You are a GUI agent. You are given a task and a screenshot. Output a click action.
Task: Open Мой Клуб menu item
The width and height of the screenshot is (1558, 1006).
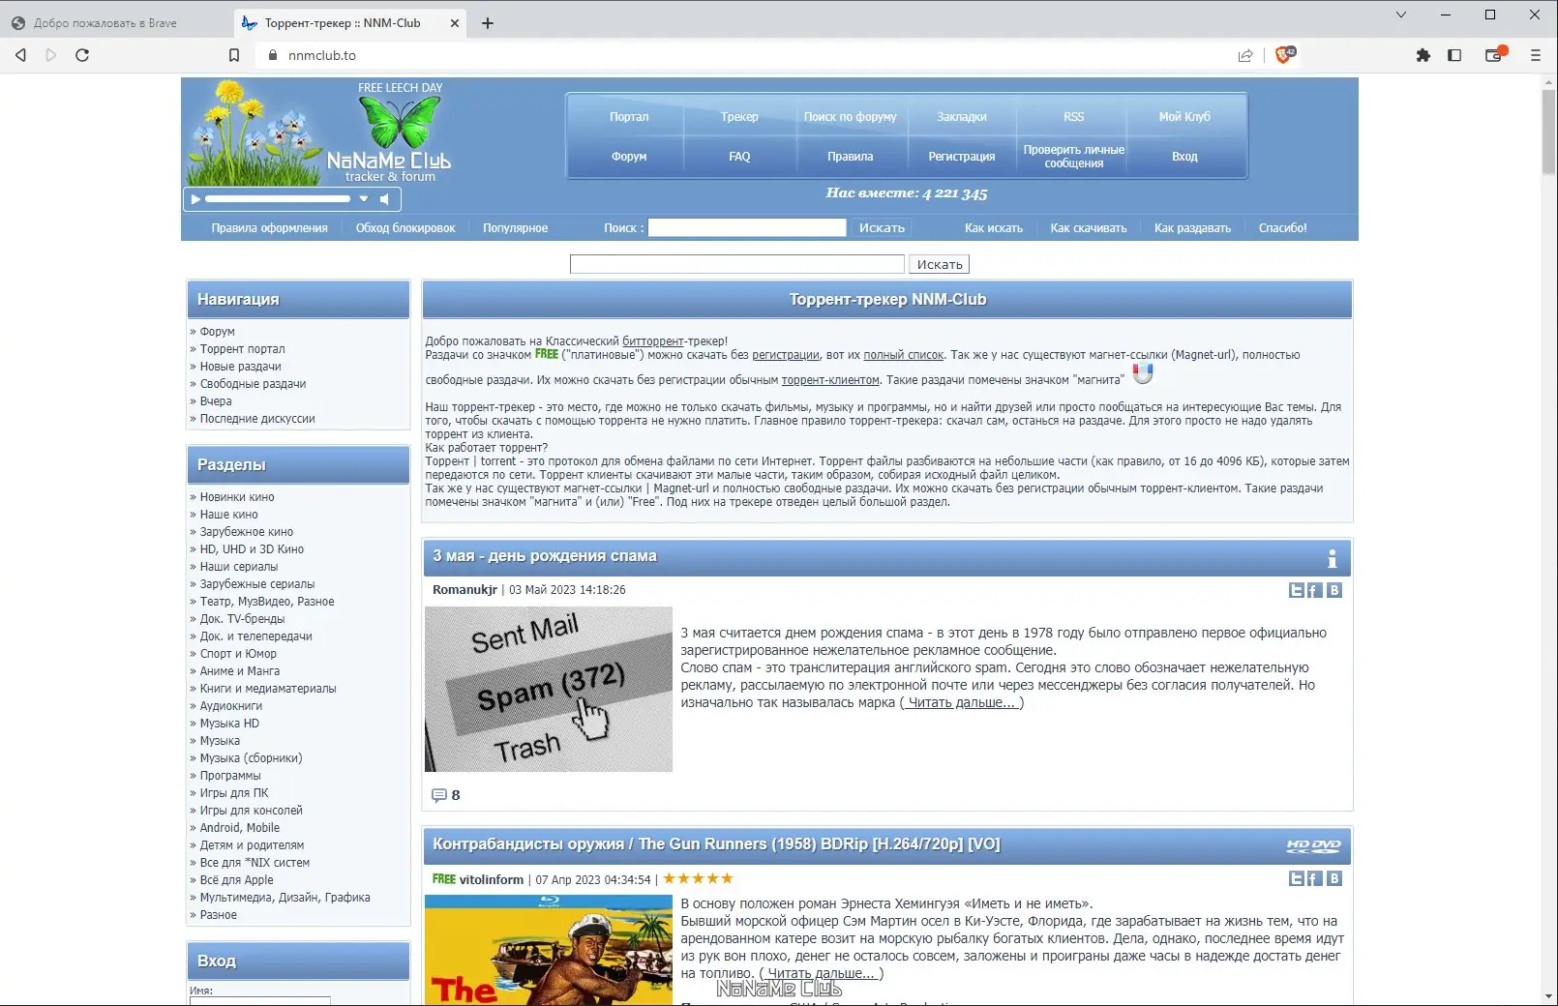1184,117
